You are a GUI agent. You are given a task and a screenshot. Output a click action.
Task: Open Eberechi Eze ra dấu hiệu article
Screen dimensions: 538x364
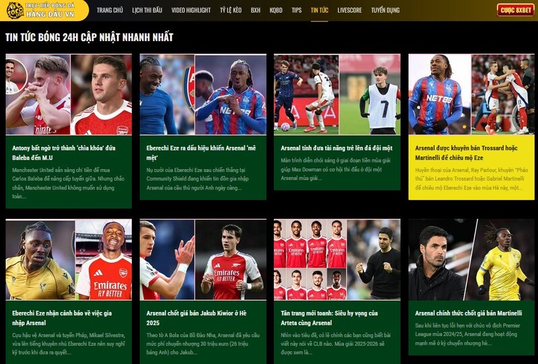(201, 153)
